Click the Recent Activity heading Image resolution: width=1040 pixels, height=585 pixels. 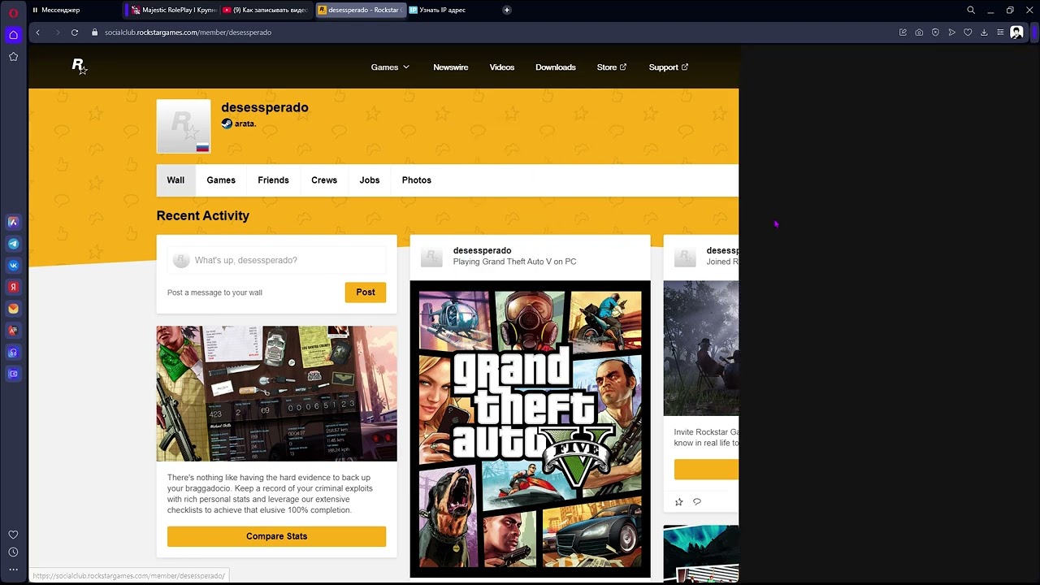point(203,215)
